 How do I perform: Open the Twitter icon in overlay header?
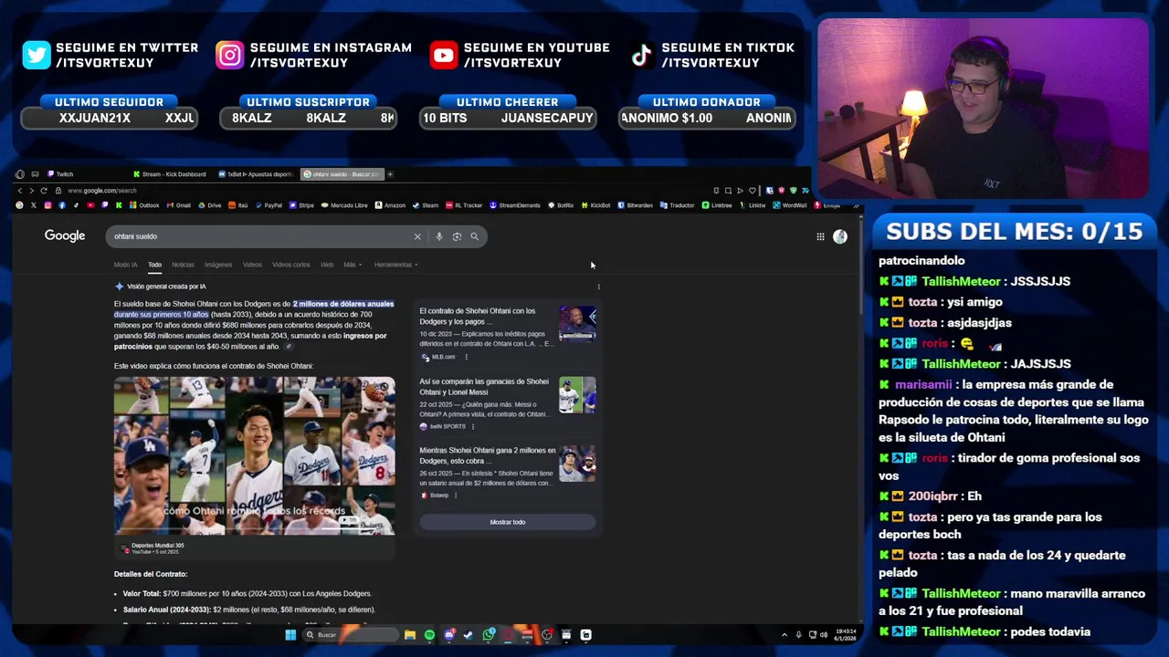pos(37,56)
